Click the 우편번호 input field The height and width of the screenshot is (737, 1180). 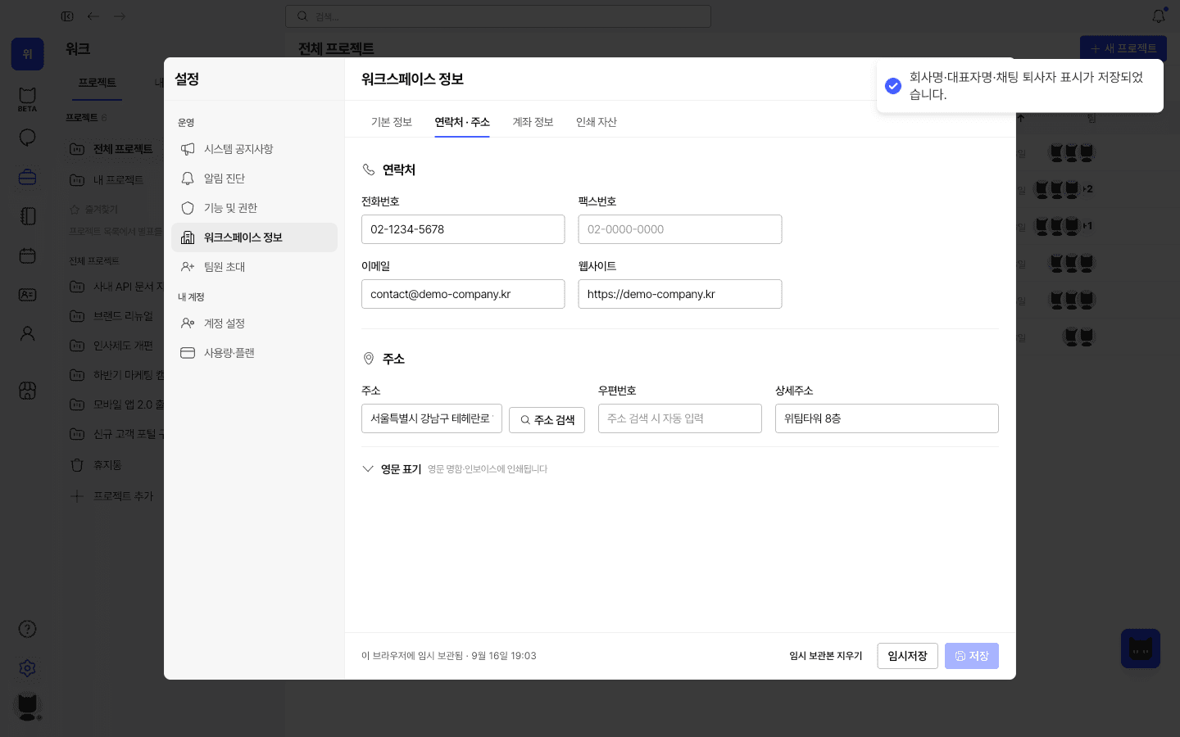[680, 418]
